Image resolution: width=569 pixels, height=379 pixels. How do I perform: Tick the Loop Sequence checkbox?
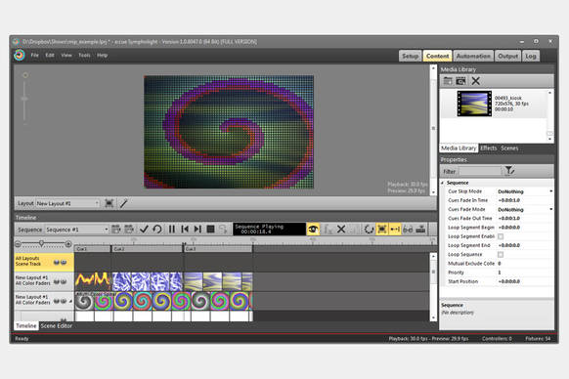501,255
